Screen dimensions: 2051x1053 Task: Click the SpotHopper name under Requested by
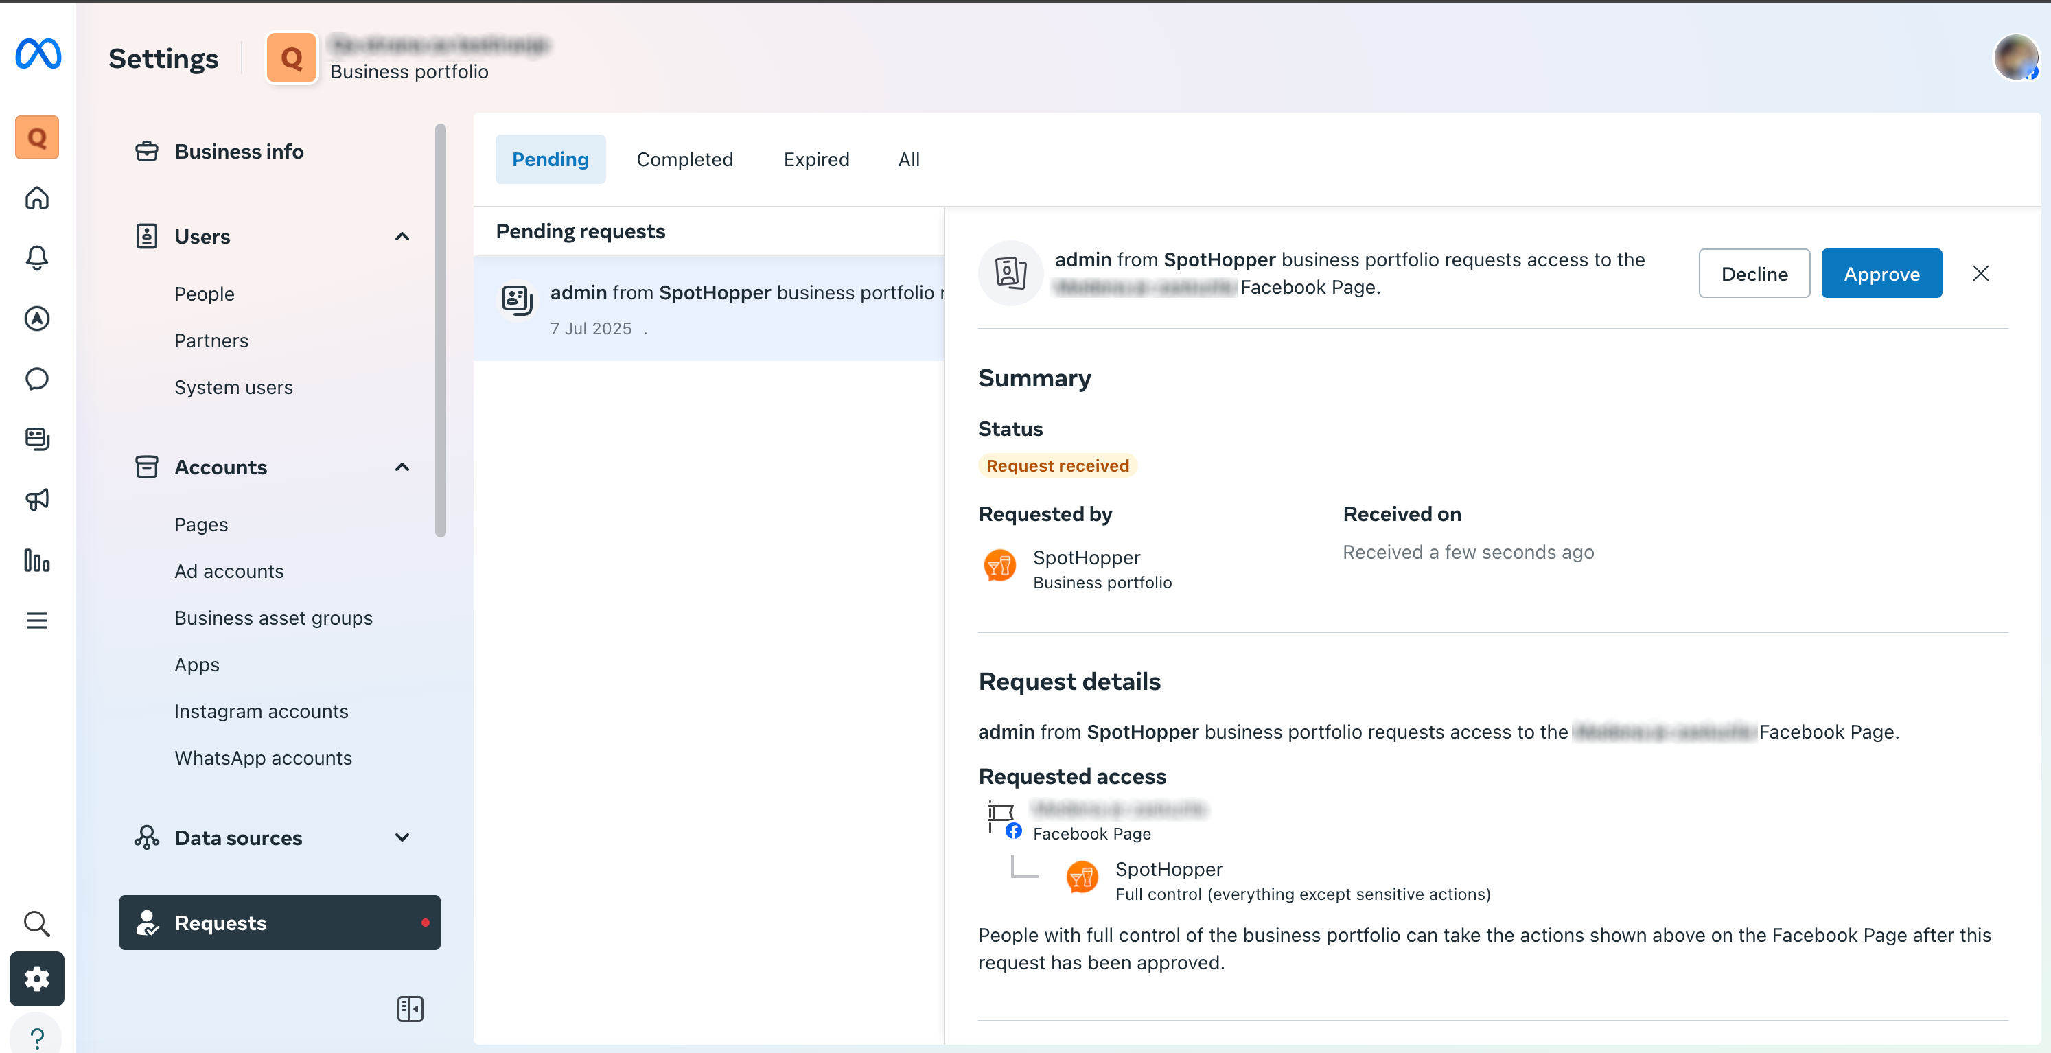[1086, 557]
